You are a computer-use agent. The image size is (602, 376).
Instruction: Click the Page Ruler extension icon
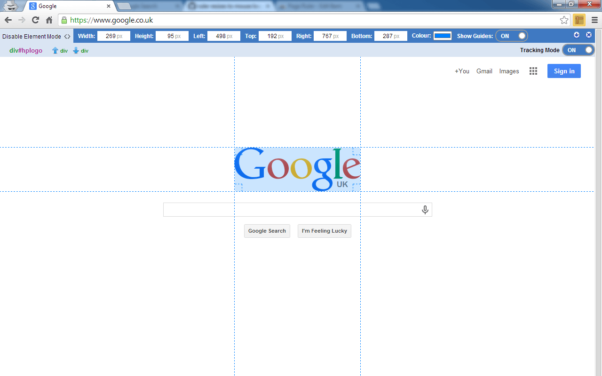pos(579,20)
